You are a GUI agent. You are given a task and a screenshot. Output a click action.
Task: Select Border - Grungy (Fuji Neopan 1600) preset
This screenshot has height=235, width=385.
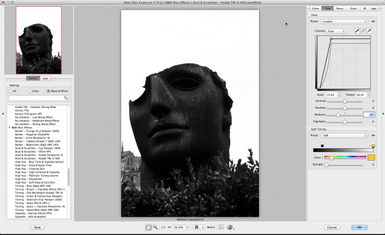[x=37, y=131]
